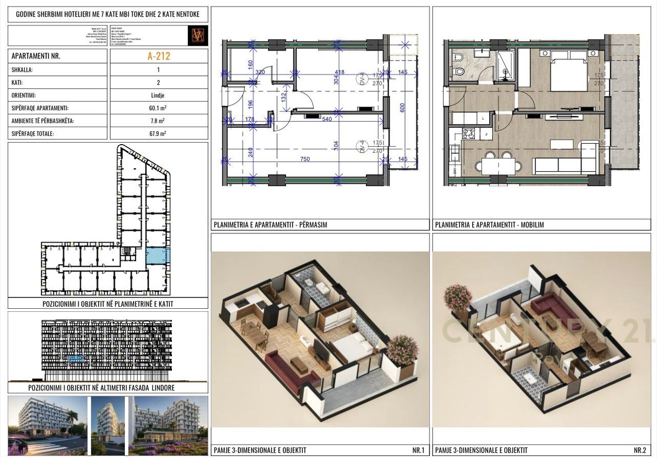Click the bathtub symbol near the bedroom
Screen dimensions: 657x458
pos(505,66)
